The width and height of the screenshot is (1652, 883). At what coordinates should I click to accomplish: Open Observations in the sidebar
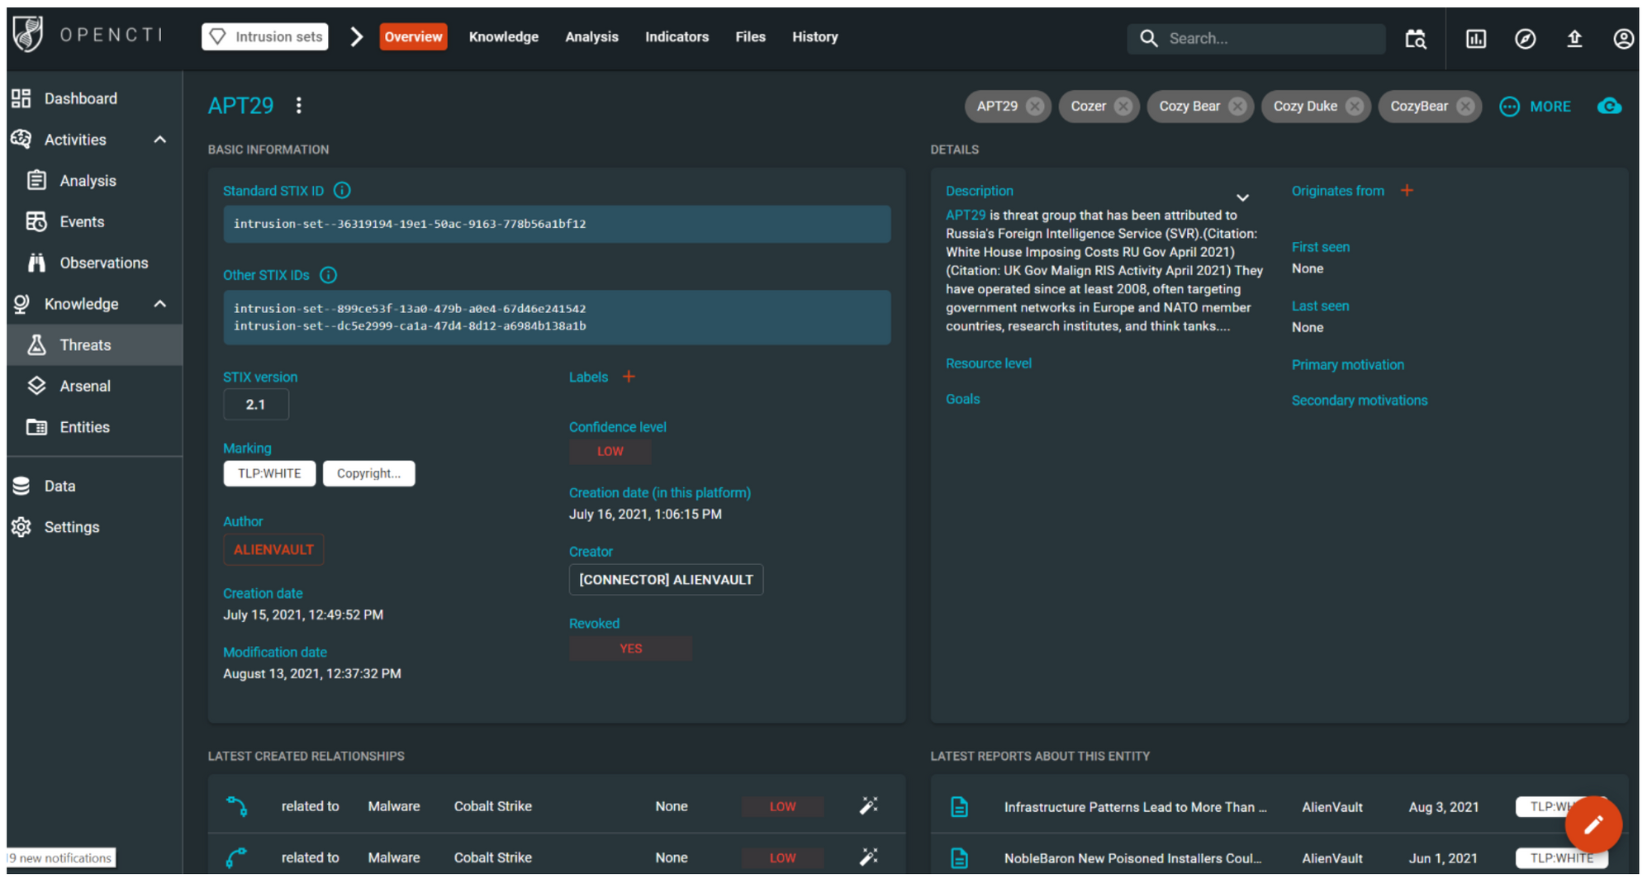[x=103, y=263]
